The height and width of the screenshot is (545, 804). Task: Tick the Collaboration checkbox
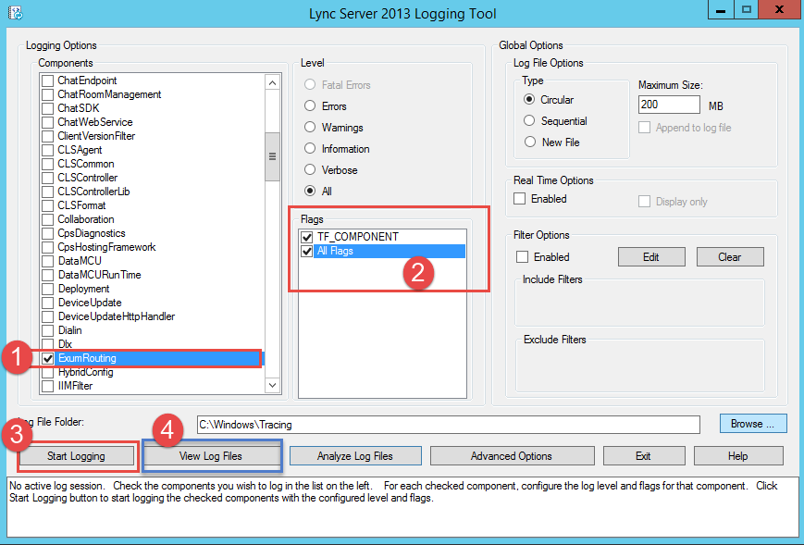click(48, 219)
